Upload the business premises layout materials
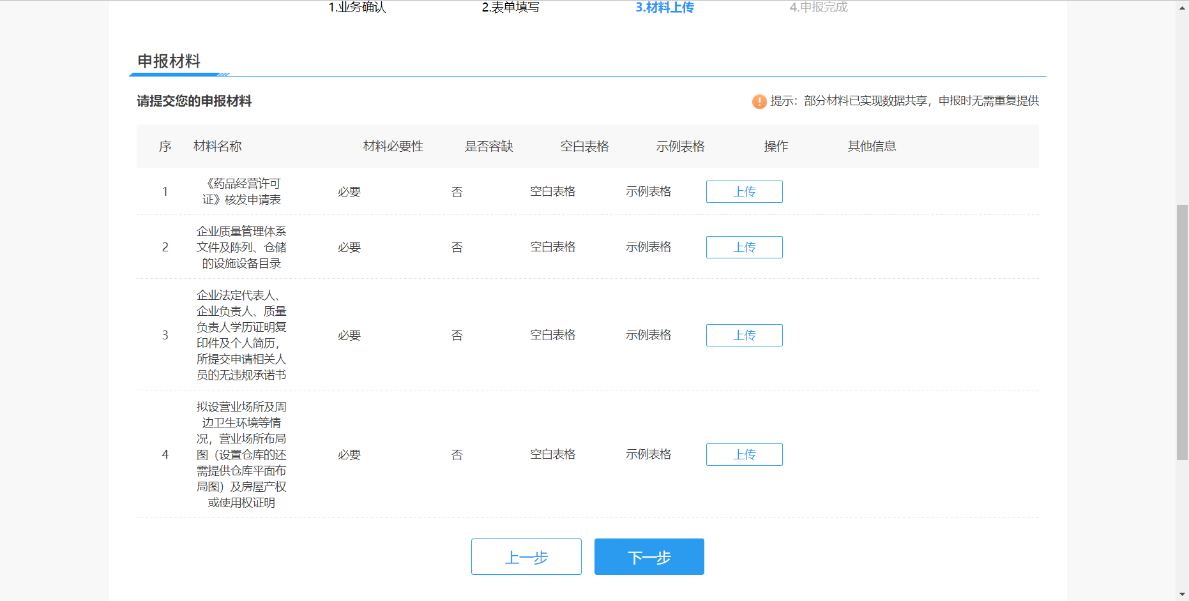The width and height of the screenshot is (1189, 601). pos(744,454)
